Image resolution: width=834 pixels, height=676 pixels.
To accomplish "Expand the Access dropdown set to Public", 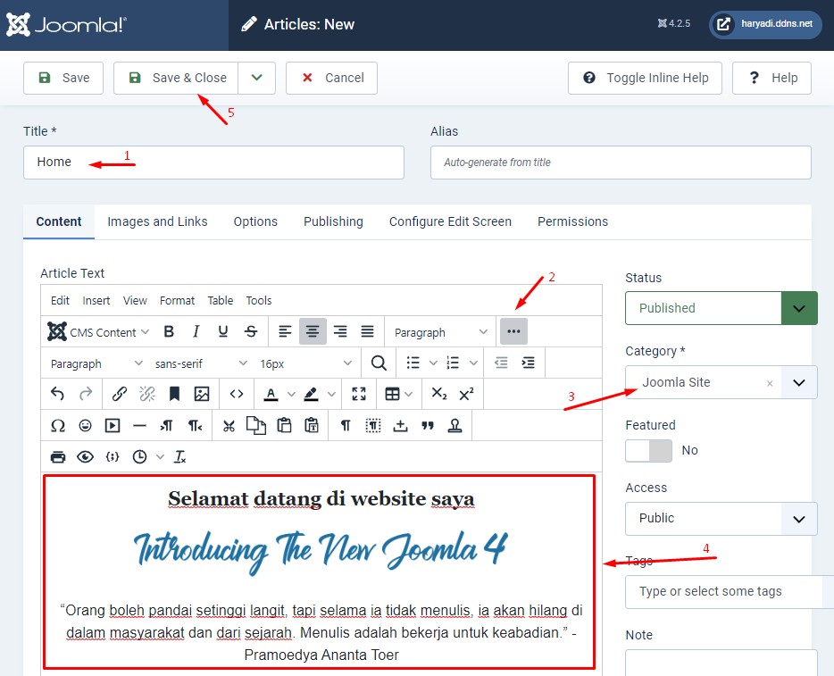I will pos(721,518).
